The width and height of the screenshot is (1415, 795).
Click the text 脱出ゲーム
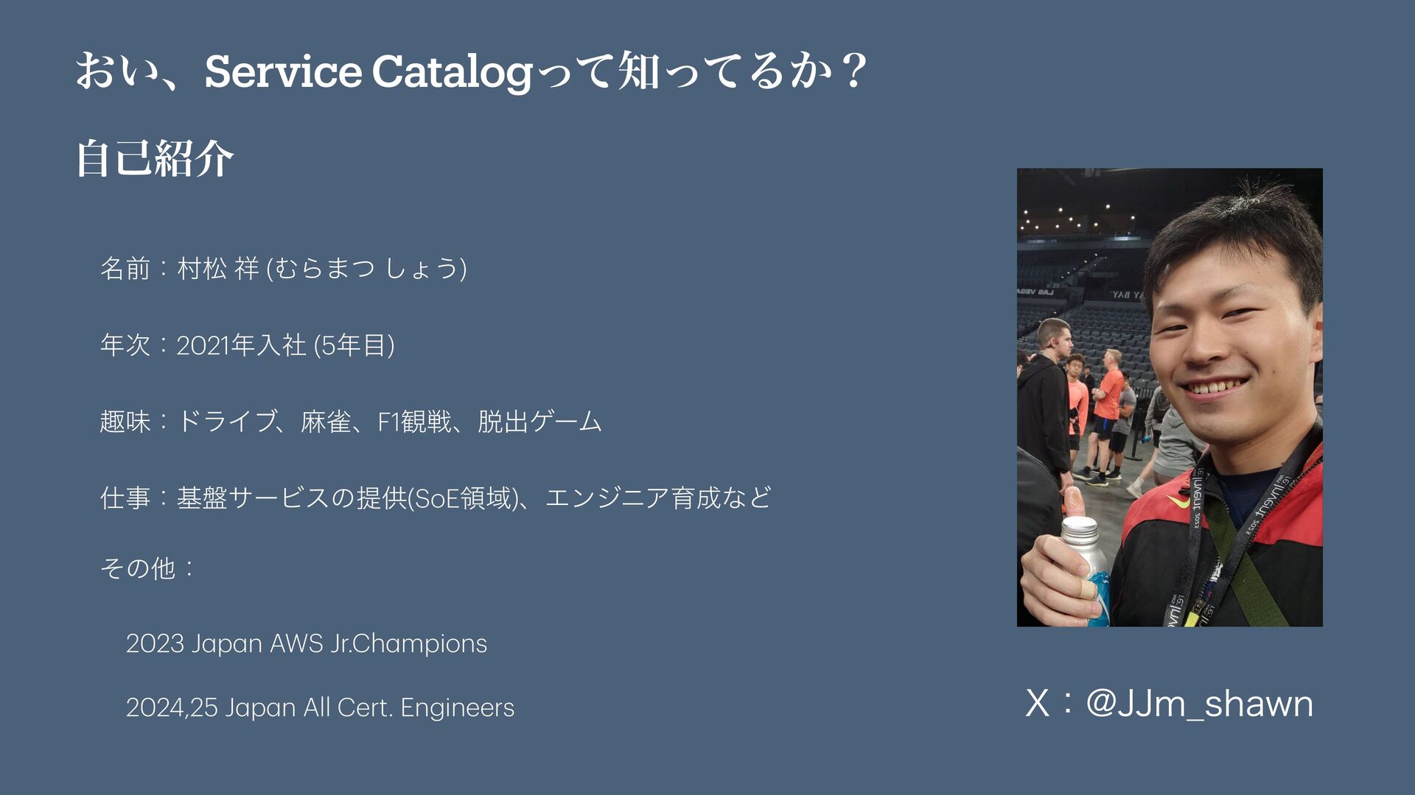coord(540,422)
